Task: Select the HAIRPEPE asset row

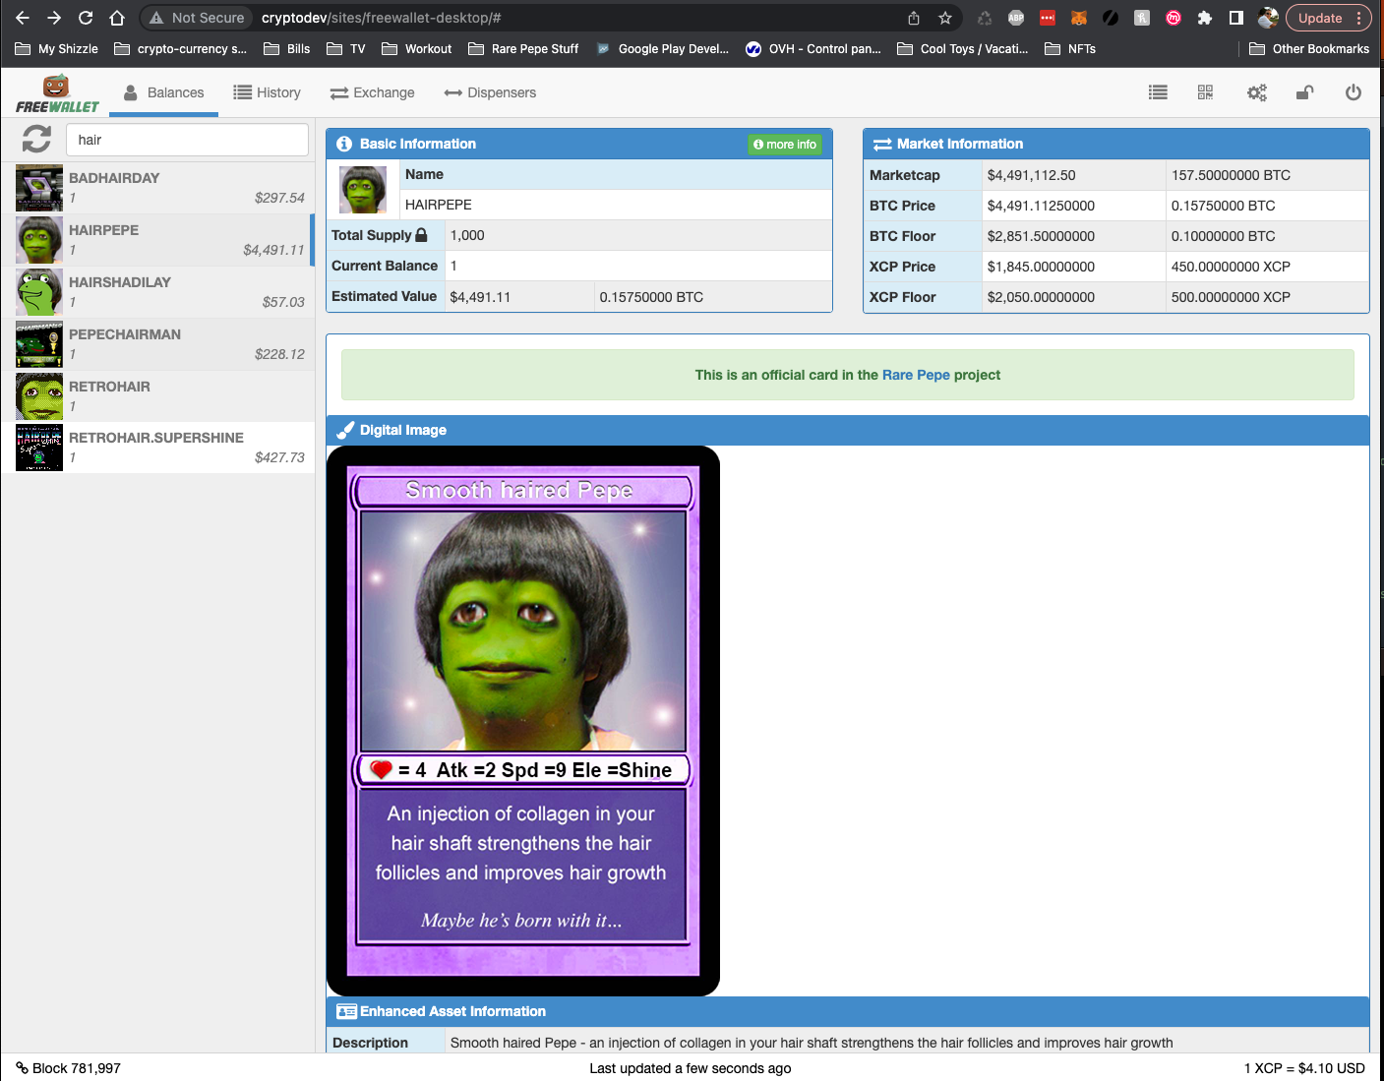Action: pyautogui.click(x=157, y=240)
